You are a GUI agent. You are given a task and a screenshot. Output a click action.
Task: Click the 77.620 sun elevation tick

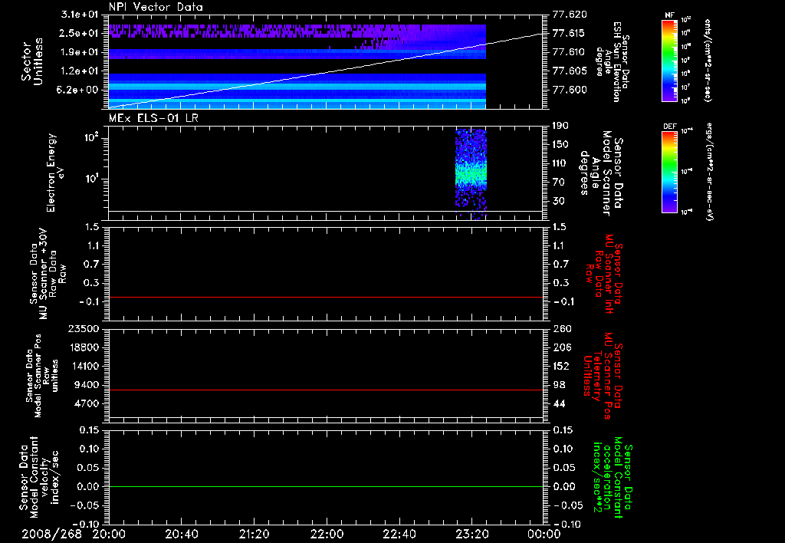(x=570, y=15)
